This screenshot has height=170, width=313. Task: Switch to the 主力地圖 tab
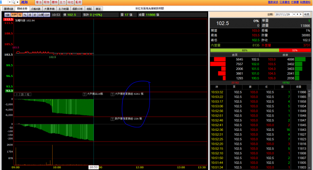coord(63,9)
